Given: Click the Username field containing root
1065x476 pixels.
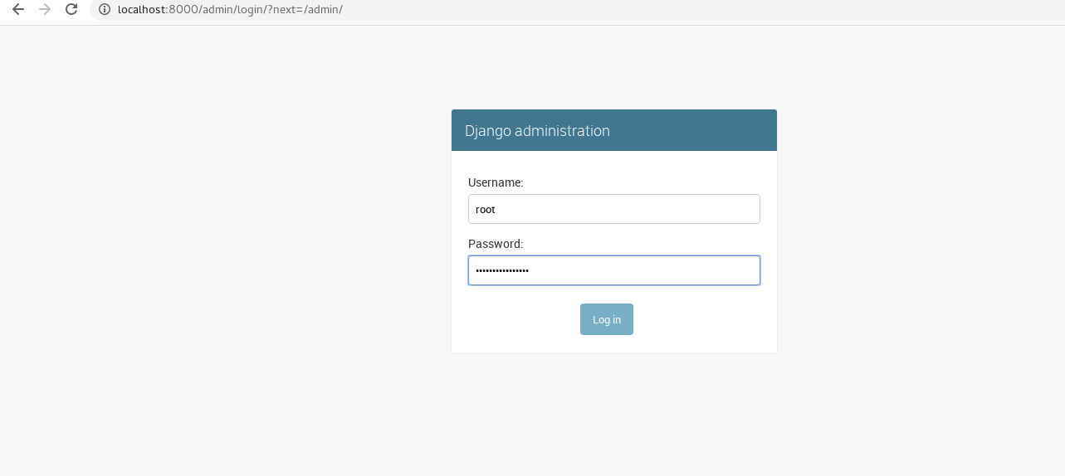Looking at the screenshot, I should [x=613, y=209].
